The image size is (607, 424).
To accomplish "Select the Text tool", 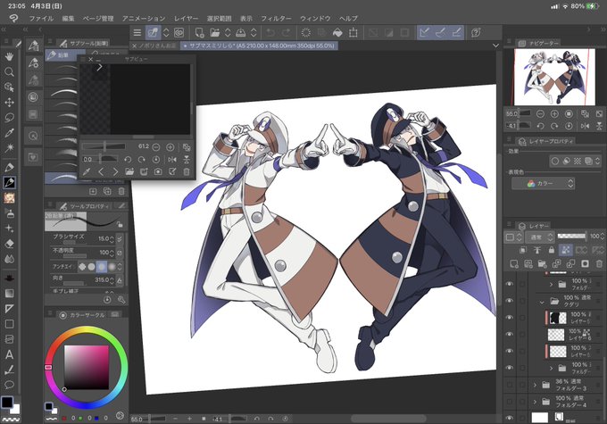I will point(9,354).
